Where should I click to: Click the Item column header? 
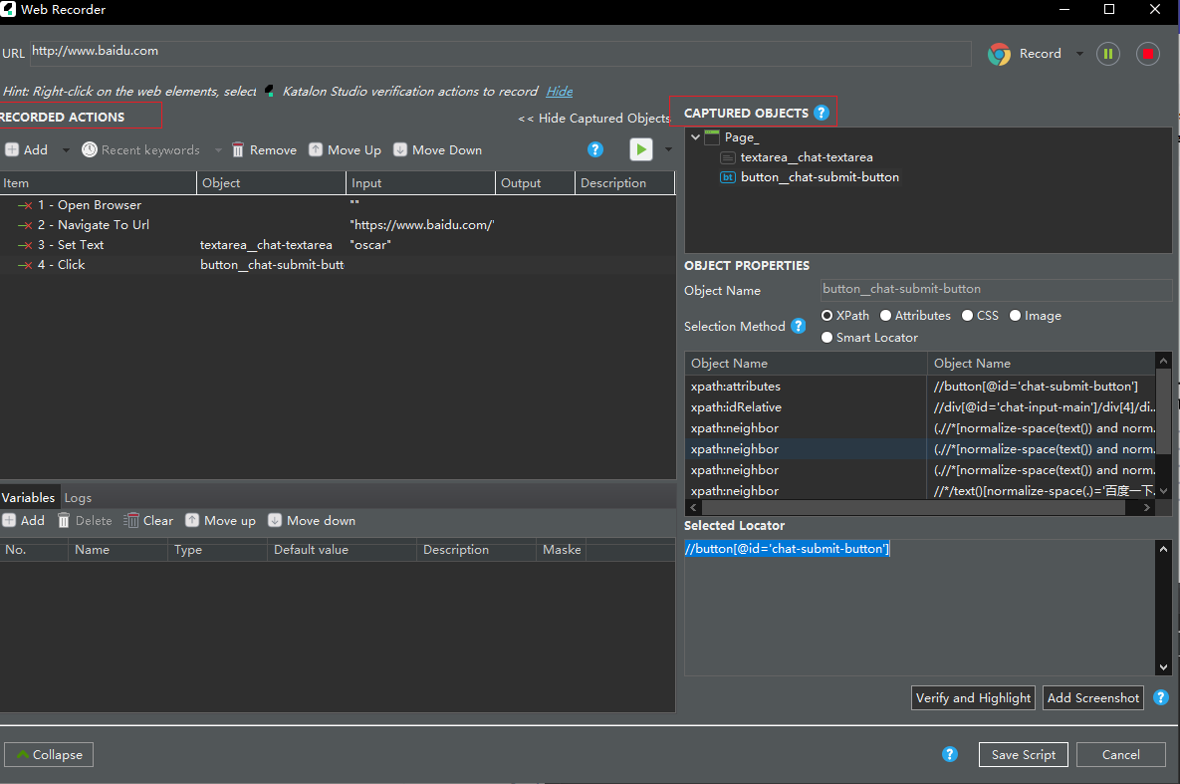click(98, 183)
